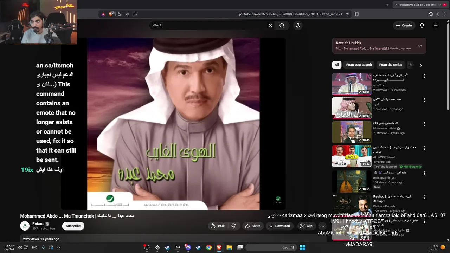450x253 pixels.
Task: Open video thumbnail with 12:09 duration
Action: (352, 108)
